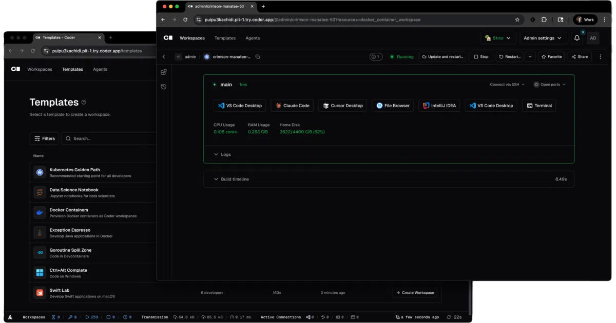
Task: Create Workspace from Swift Lab template
Action: tap(415, 293)
